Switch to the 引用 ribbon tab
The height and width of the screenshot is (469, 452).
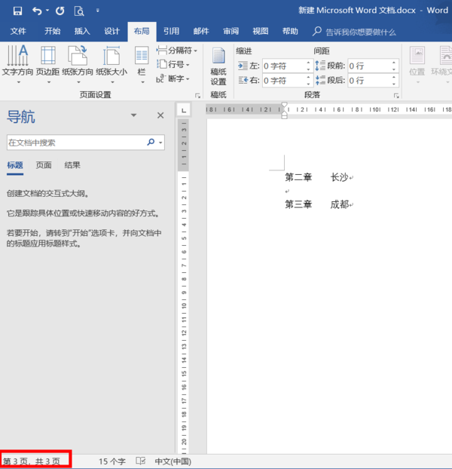click(x=171, y=31)
